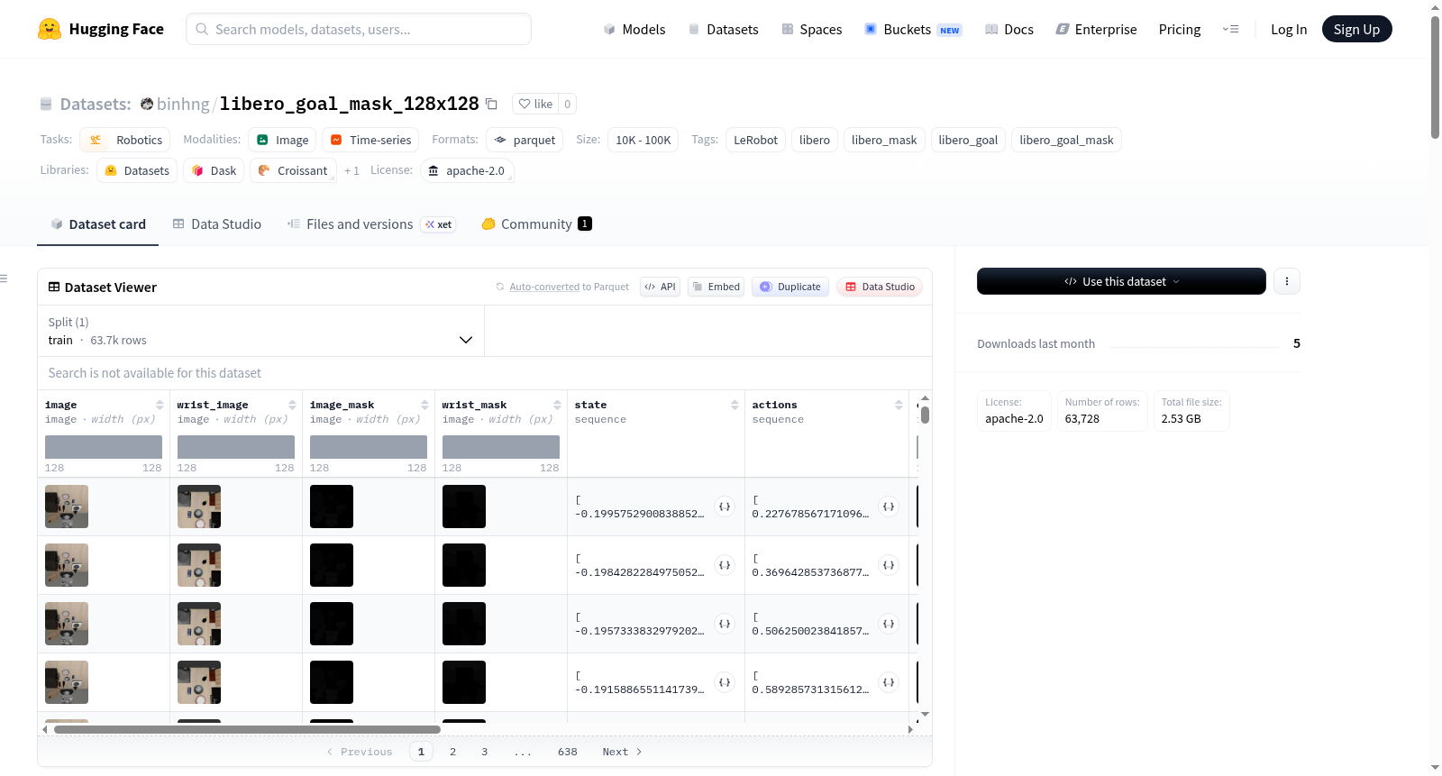Open the API button in Dataset Viewer
This screenshot has height=776, width=1442.
coord(660,287)
